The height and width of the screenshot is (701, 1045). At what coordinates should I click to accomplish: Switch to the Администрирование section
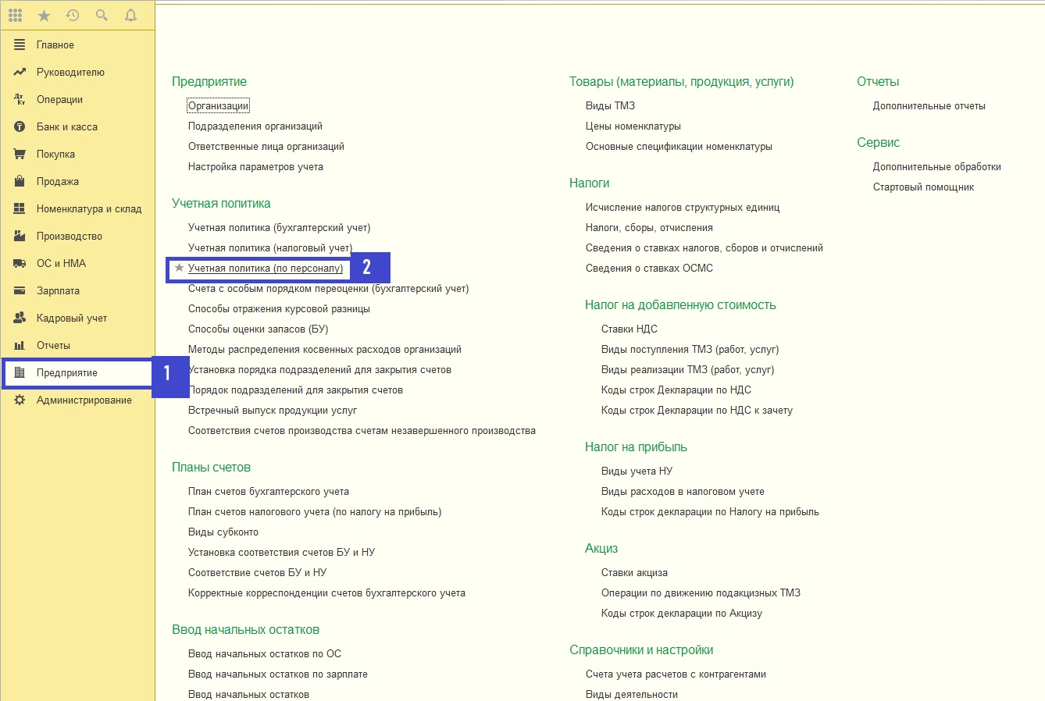coord(84,400)
